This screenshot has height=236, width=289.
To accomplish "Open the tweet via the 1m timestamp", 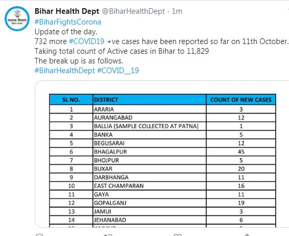I will click(x=177, y=11).
